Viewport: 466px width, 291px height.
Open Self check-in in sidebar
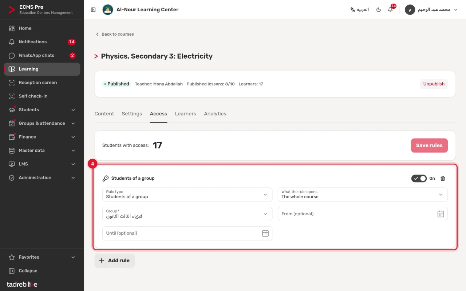(42, 96)
